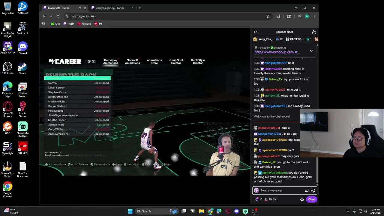The width and height of the screenshot is (384, 216).
Task: Open Discord from the desktop
Action: [x=22, y=48]
